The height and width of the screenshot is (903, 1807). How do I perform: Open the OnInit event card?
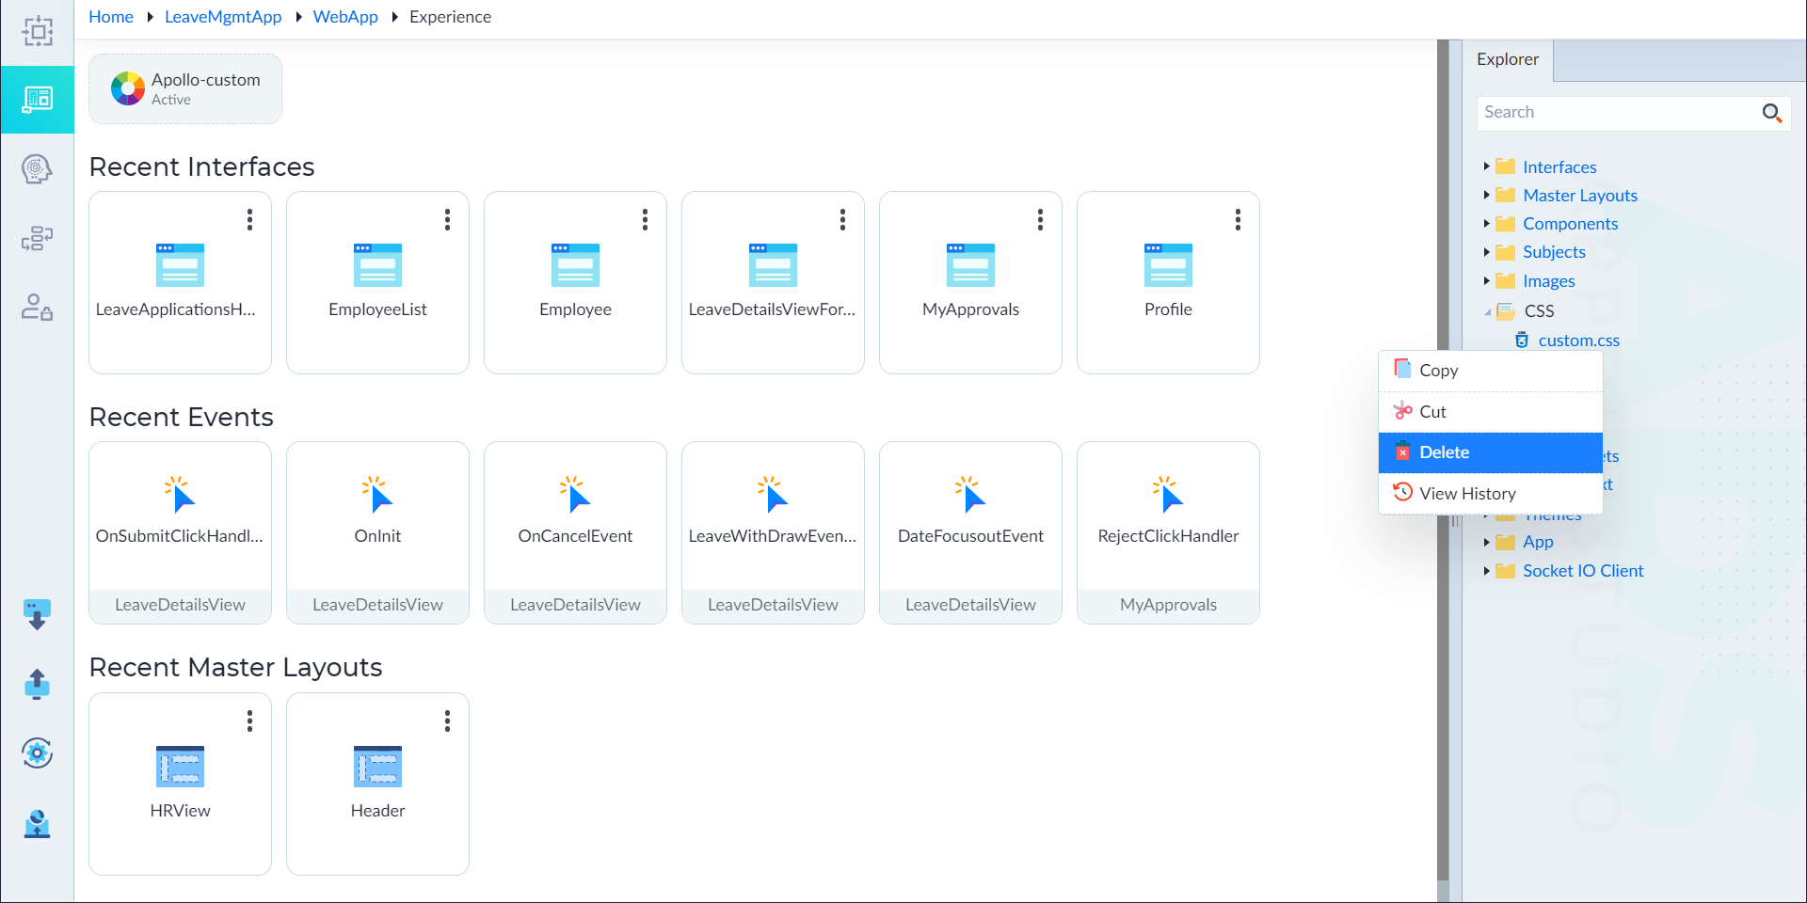pos(377,532)
